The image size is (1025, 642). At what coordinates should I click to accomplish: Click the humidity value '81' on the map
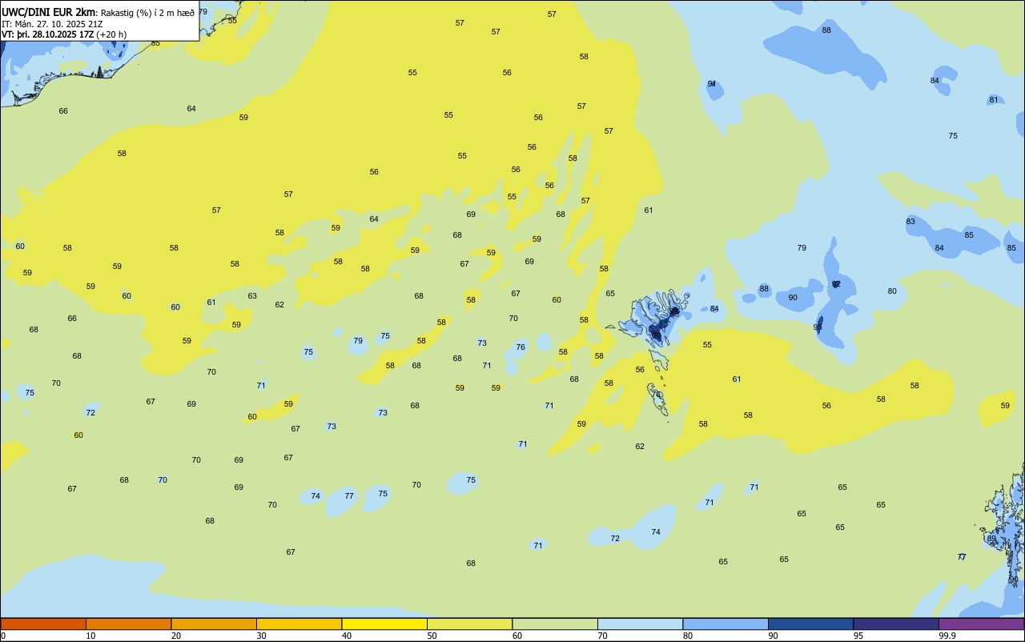click(994, 100)
